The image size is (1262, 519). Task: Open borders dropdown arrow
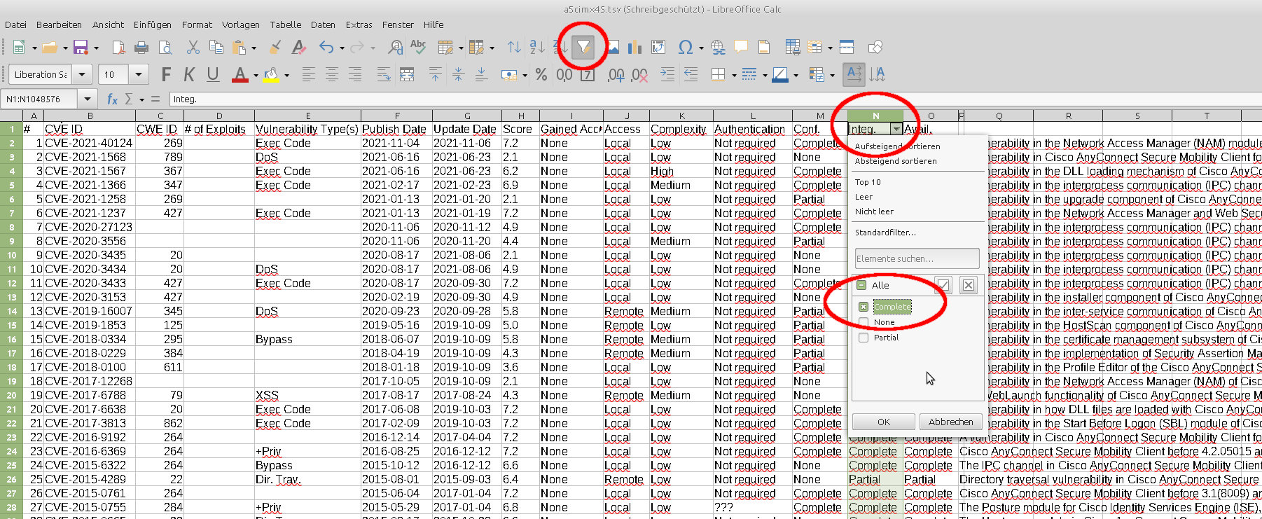click(x=734, y=75)
